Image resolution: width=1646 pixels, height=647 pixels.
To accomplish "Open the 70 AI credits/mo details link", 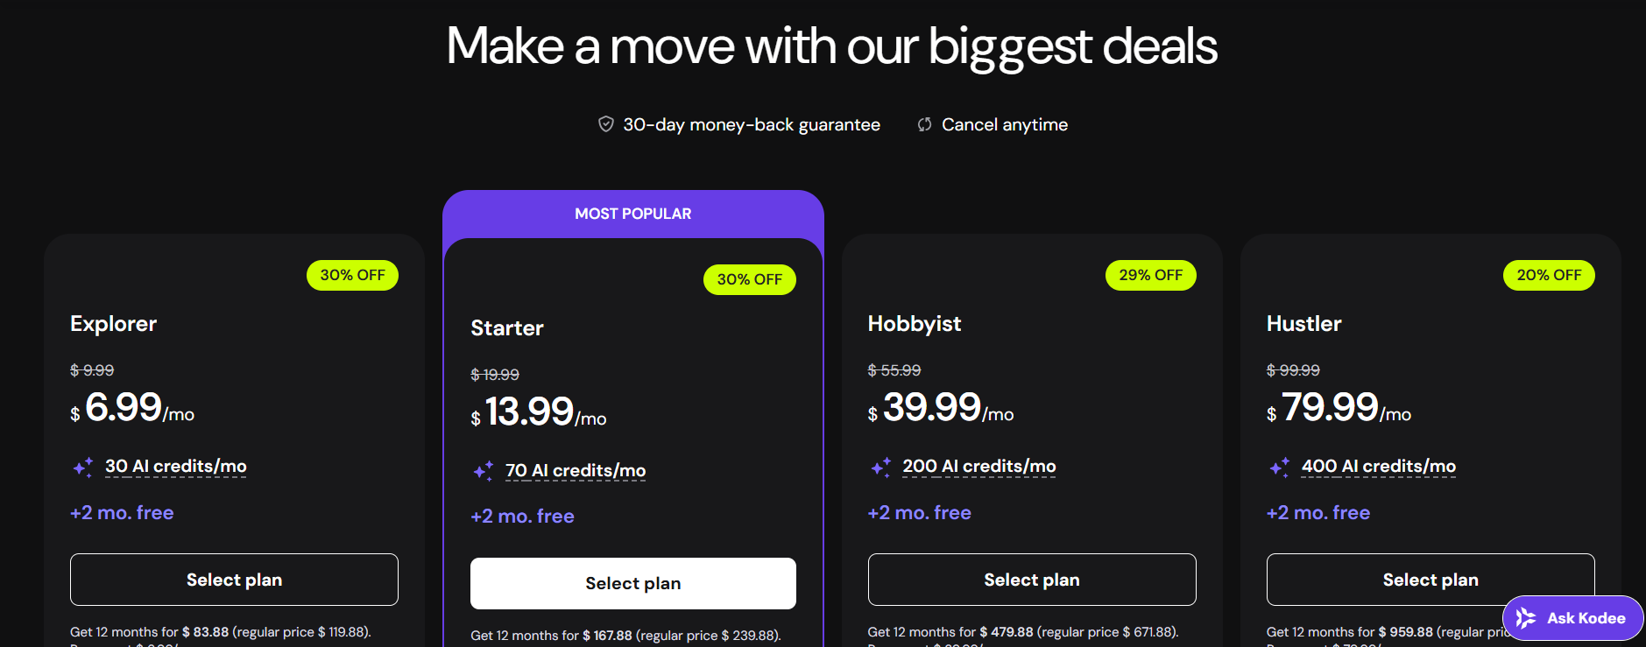I will click(575, 470).
